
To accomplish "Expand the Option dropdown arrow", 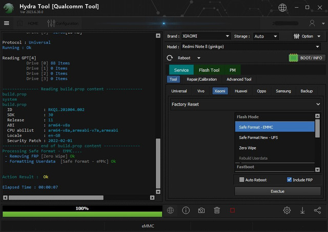I will click(x=319, y=36).
